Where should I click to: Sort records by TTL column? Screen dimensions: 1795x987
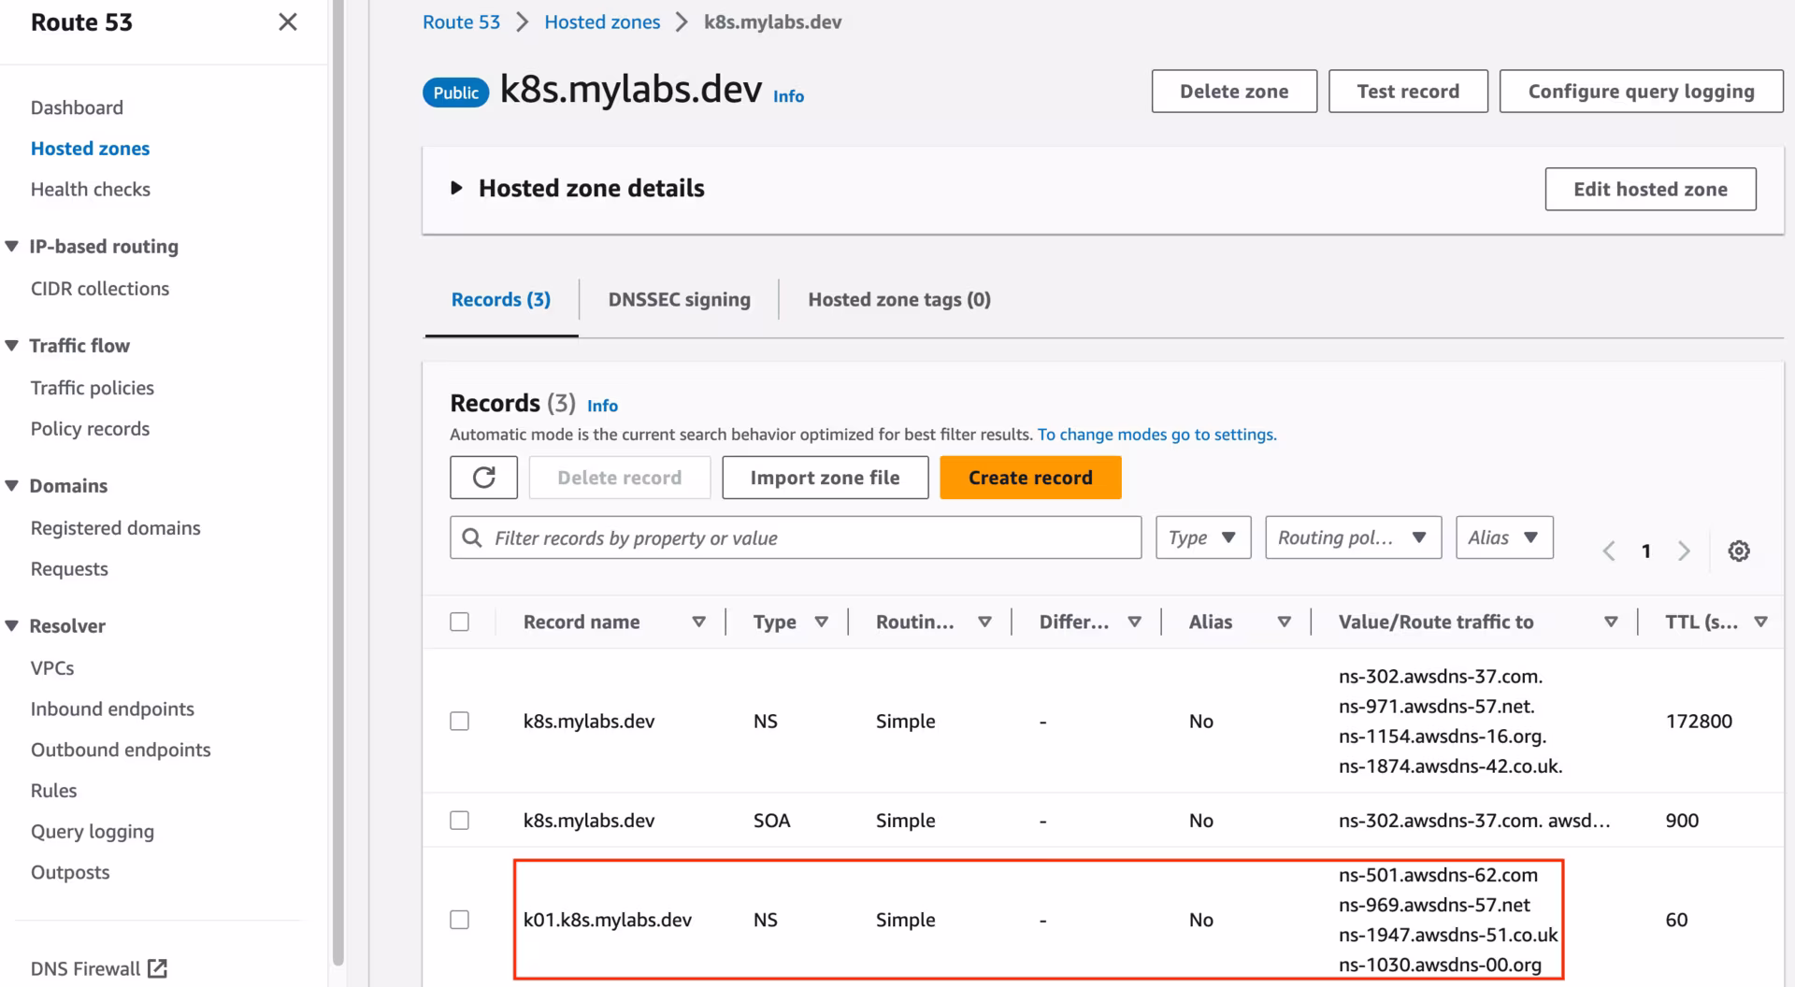(x=1761, y=621)
